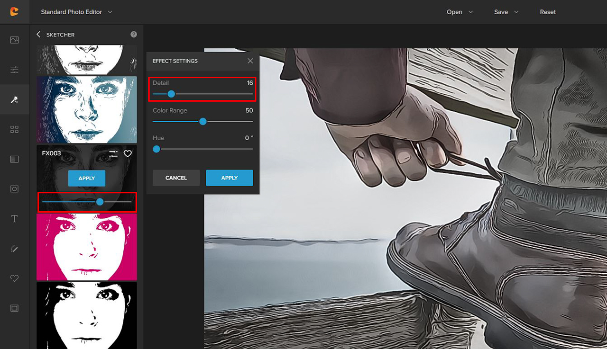Click the help question mark icon

[134, 35]
